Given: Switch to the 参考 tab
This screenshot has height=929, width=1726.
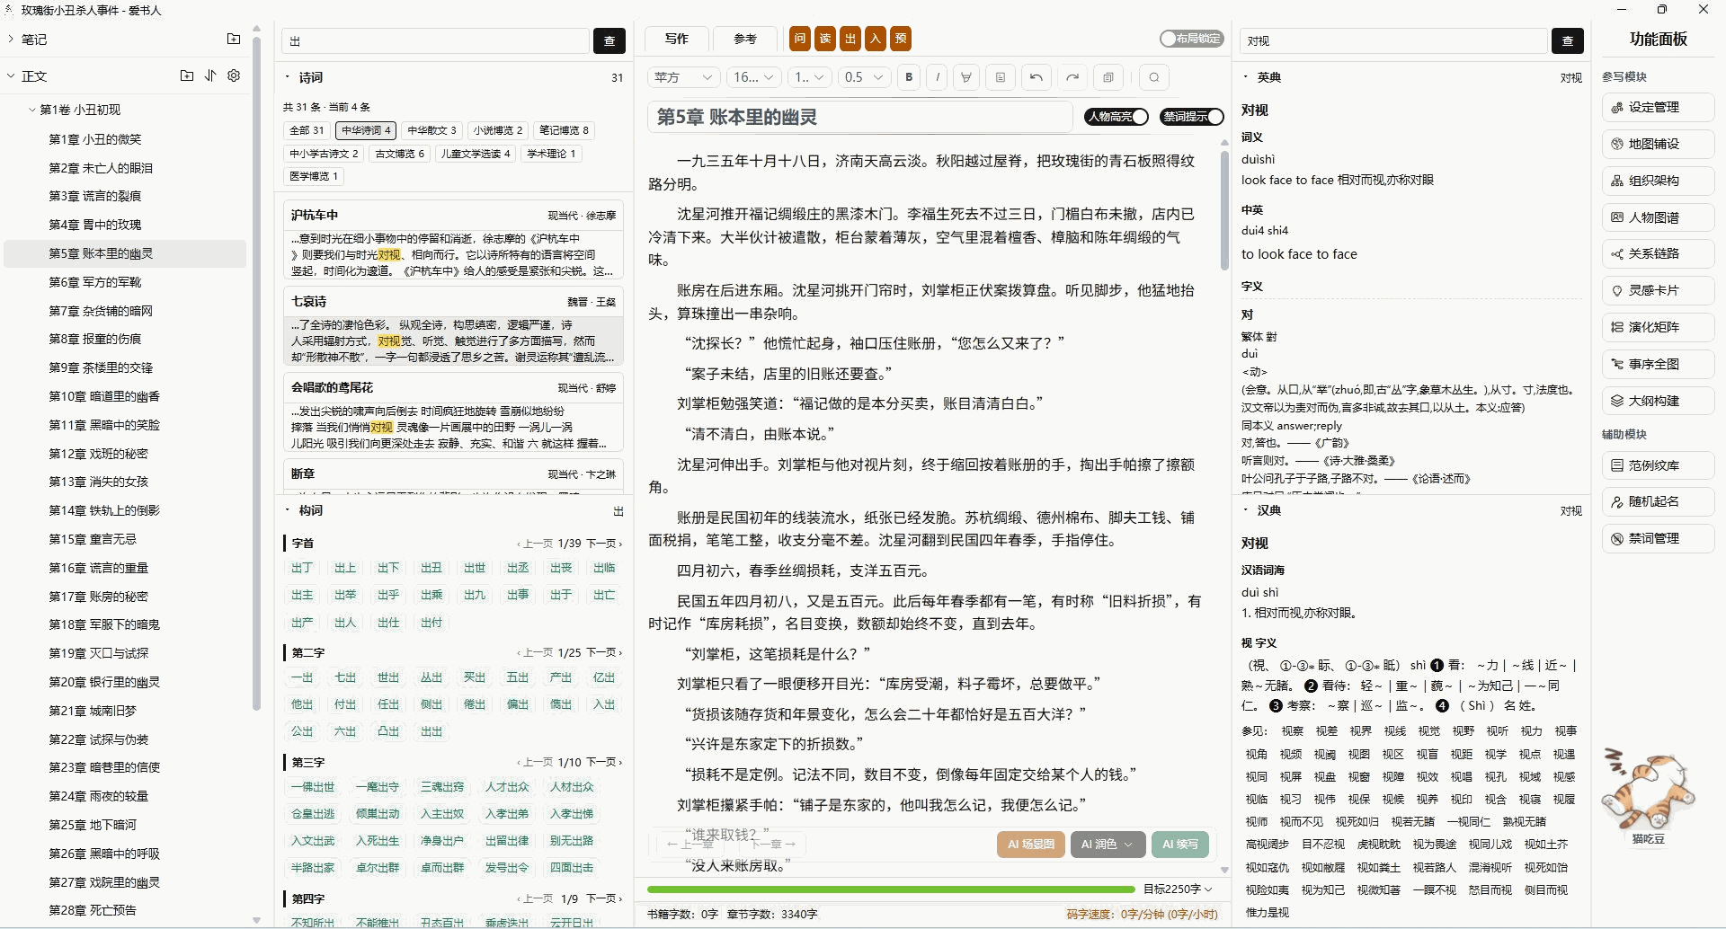Looking at the screenshot, I should click(744, 39).
